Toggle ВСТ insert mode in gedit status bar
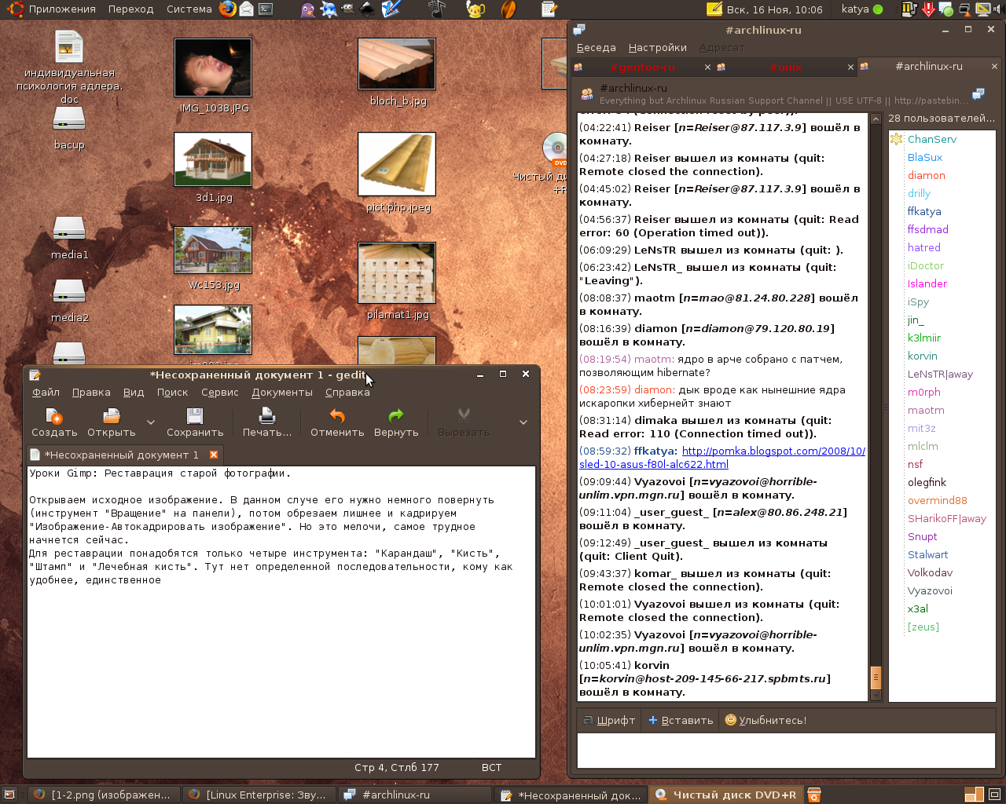Screen dimensions: 1006x804 (x=491, y=768)
